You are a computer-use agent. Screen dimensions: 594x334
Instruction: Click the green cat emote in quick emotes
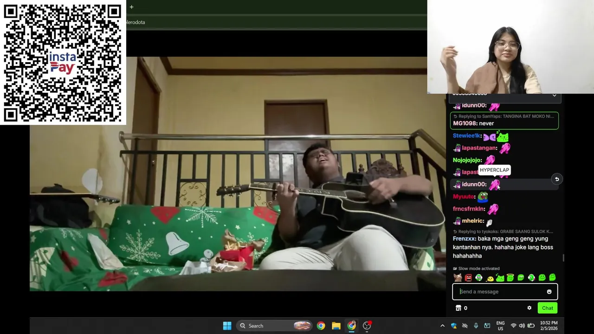click(500, 278)
